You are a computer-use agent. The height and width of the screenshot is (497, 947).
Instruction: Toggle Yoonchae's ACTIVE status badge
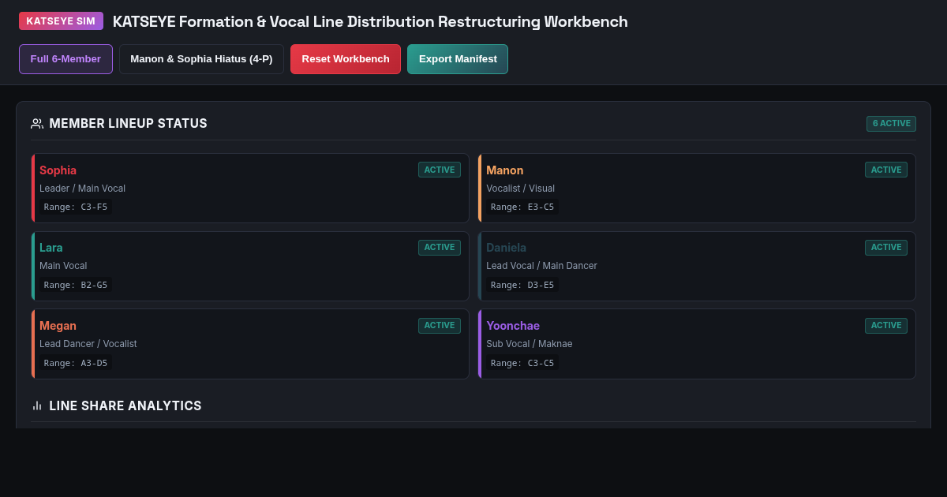[886, 326]
